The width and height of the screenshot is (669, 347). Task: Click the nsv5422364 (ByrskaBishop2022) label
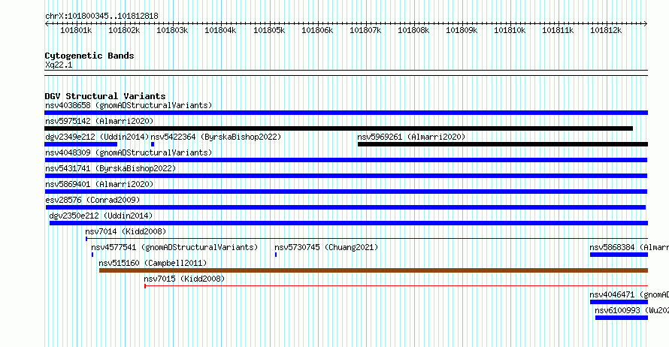[x=216, y=137]
